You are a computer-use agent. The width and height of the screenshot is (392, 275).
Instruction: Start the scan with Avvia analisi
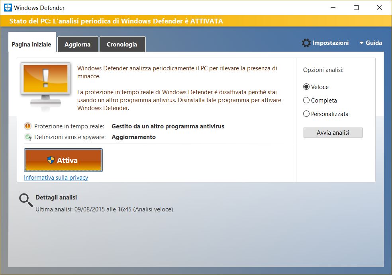click(x=333, y=133)
